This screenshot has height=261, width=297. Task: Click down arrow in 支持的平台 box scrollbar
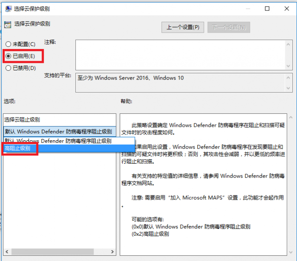[288, 88]
